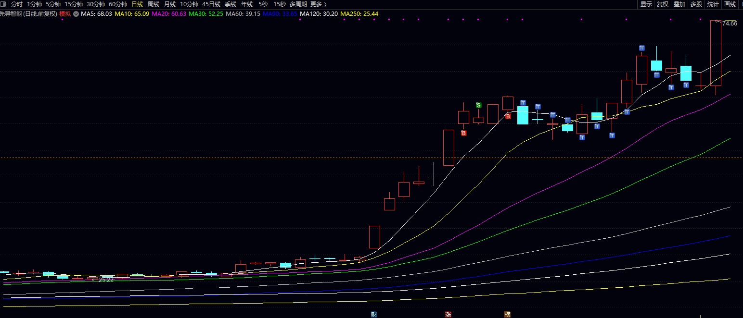Click the stock title 先导智能(日线.前复权)

[x=28, y=14]
